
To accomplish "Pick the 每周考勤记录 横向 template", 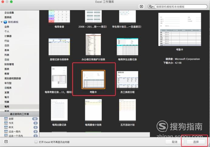I will point(59,77).
